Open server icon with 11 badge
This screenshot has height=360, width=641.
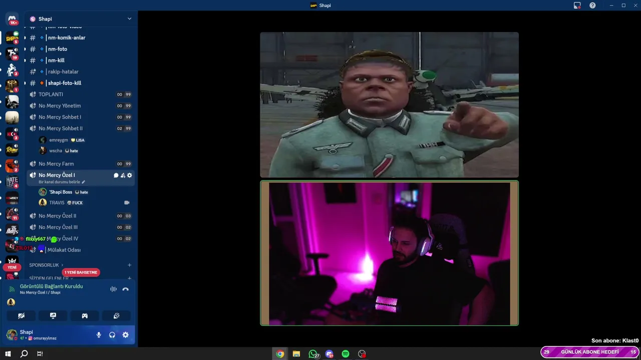[x=12, y=213]
